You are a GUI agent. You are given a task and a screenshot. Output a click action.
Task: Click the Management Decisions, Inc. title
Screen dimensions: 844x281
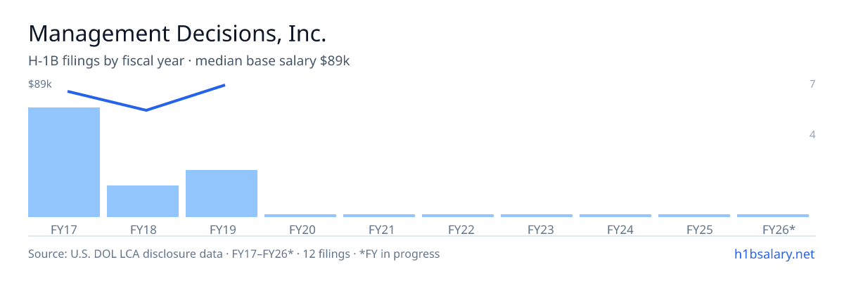pyautogui.click(x=177, y=33)
